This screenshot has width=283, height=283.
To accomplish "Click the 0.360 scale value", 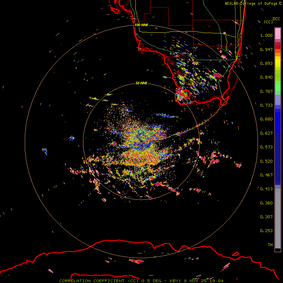I will point(266,203).
